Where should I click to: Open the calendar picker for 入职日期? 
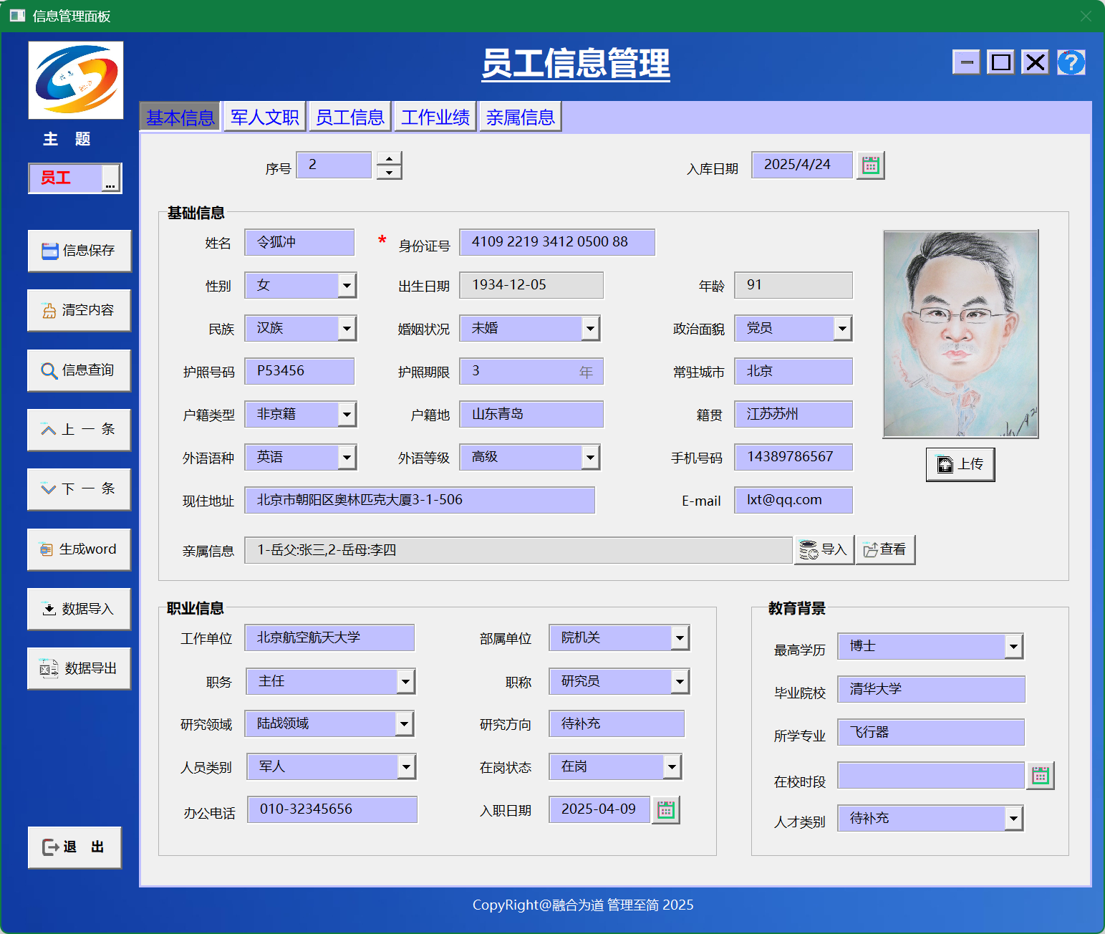666,810
